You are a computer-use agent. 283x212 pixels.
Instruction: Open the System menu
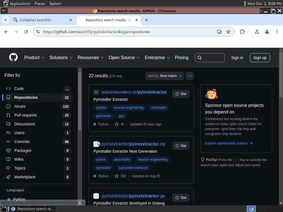[x=55, y=4]
